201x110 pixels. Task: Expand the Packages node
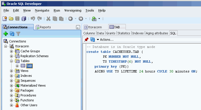pos(11,90)
